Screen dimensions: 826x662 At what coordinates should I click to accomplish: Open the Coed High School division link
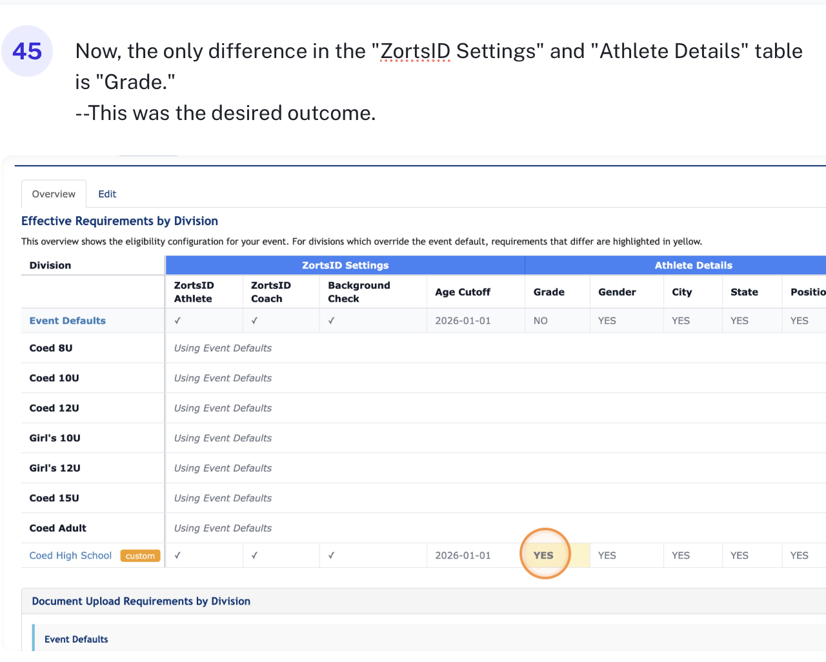(x=70, y=556)
